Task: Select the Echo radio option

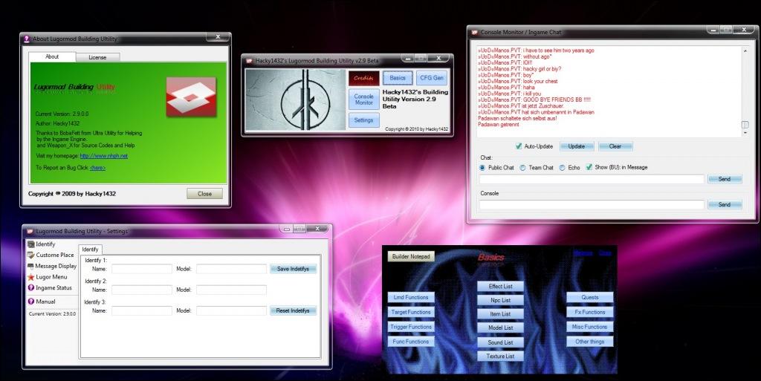Action: 562,168
